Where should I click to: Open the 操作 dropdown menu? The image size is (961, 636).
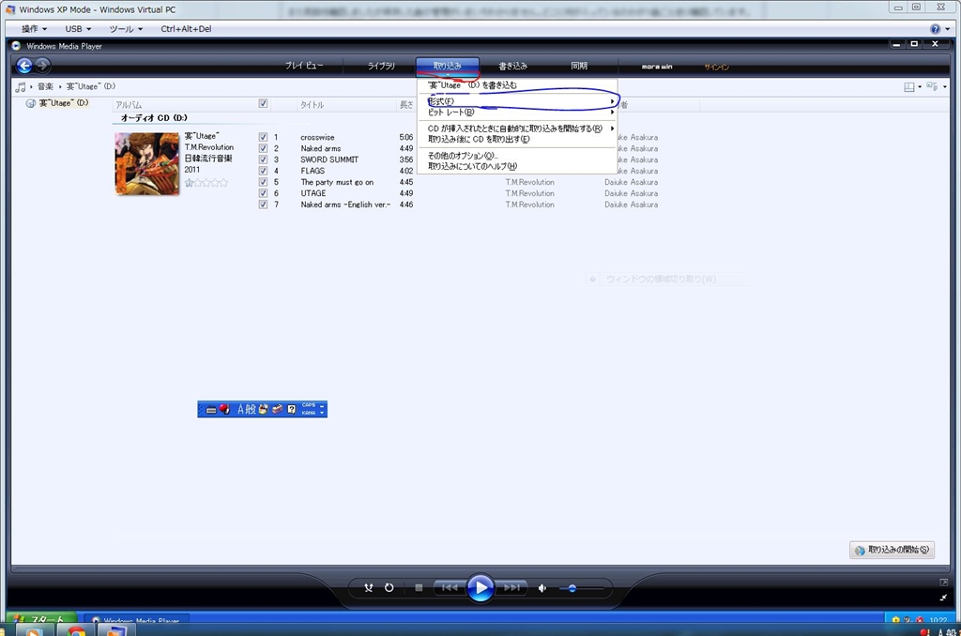tap(35, 29)
